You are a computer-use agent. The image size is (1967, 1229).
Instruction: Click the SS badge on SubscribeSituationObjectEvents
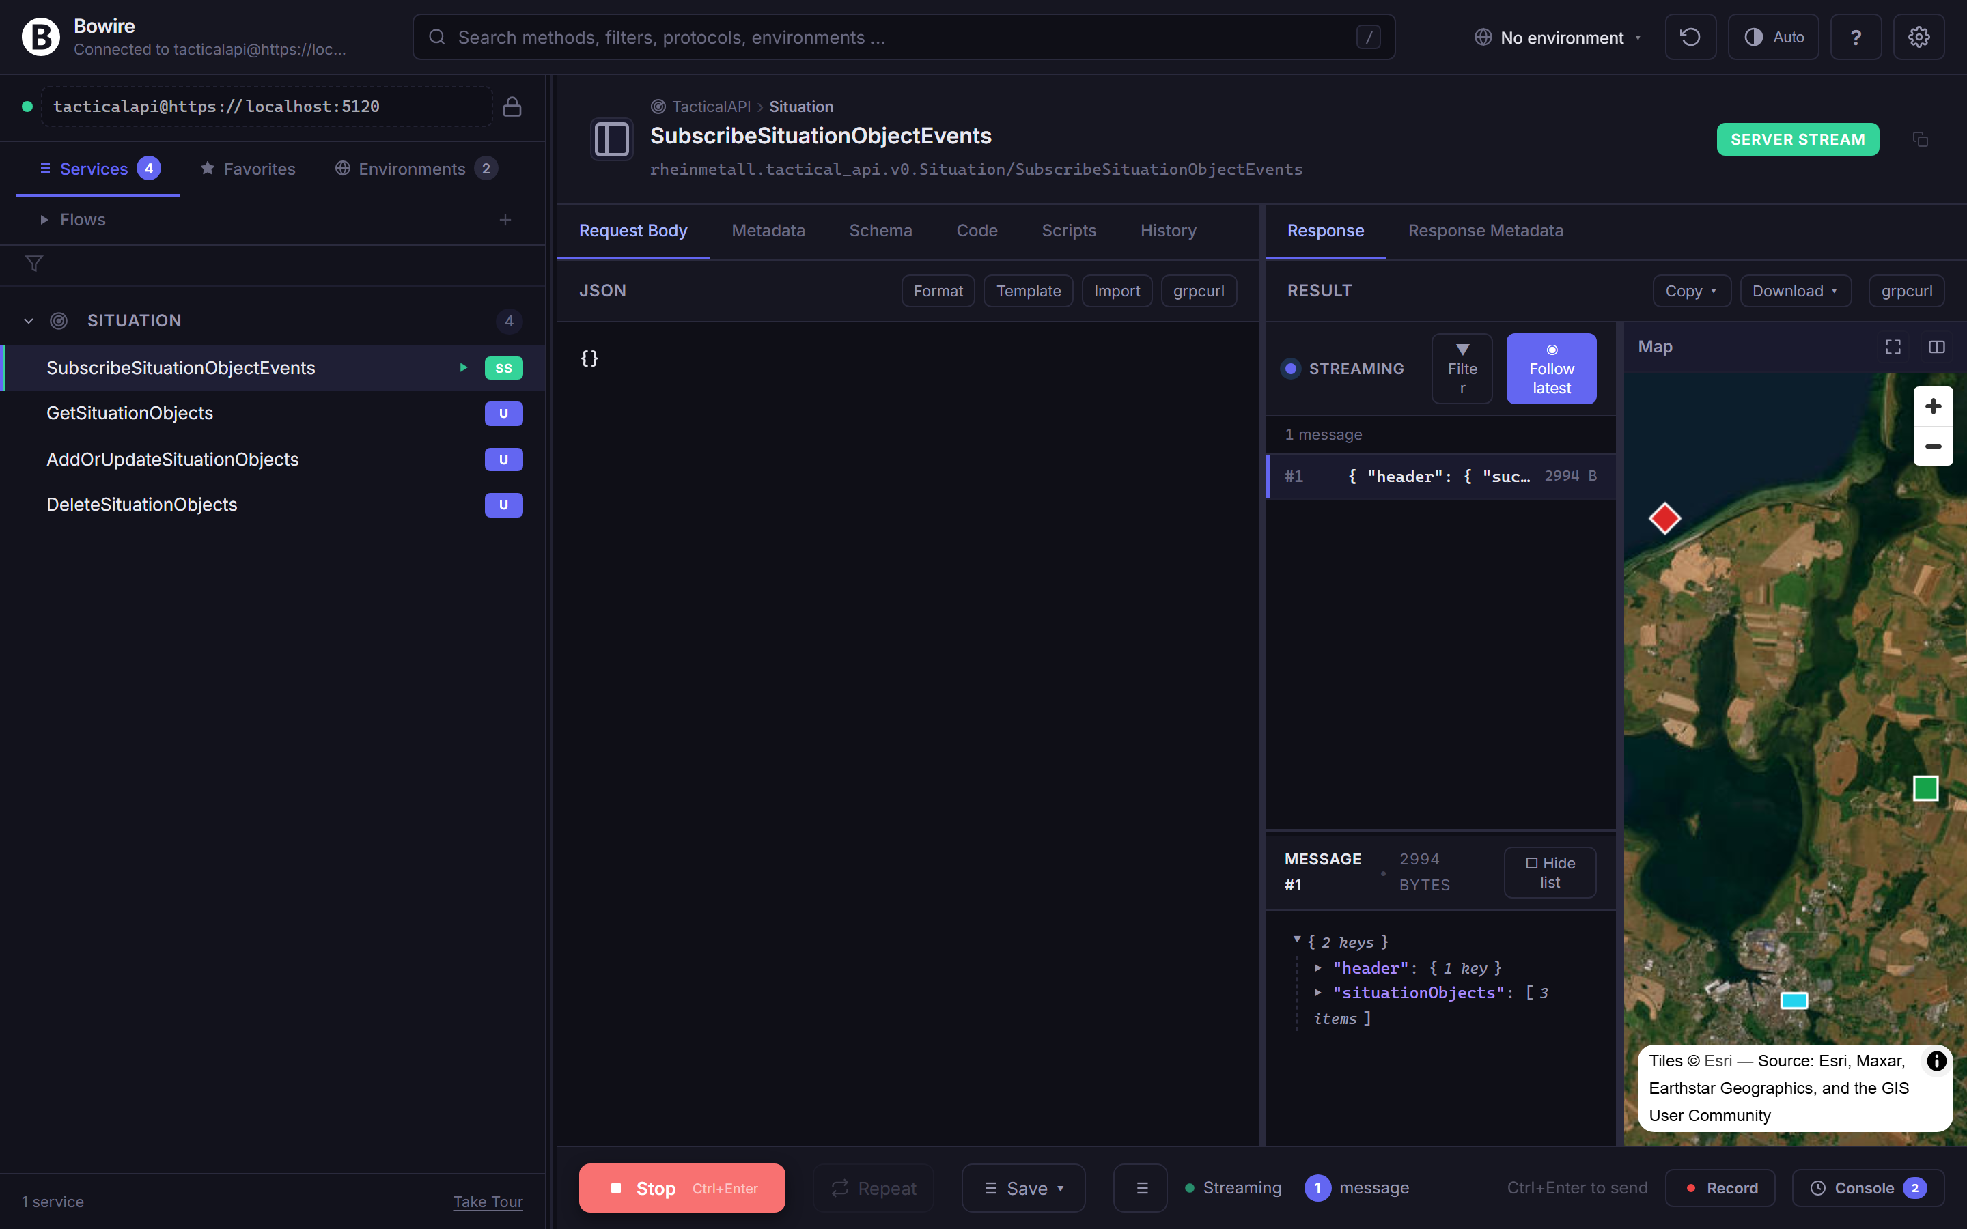point(504,368)
